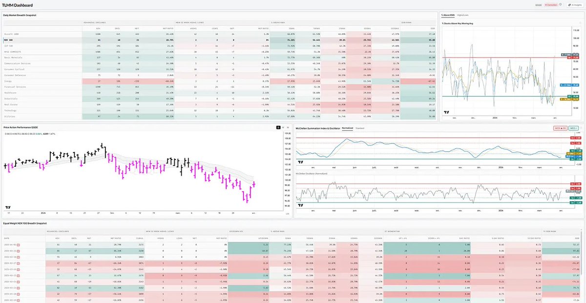Image resolution: width=586 pixels, height=303 pixels.
Task: Select the Communication Services sector row
Action: point(220,63)
